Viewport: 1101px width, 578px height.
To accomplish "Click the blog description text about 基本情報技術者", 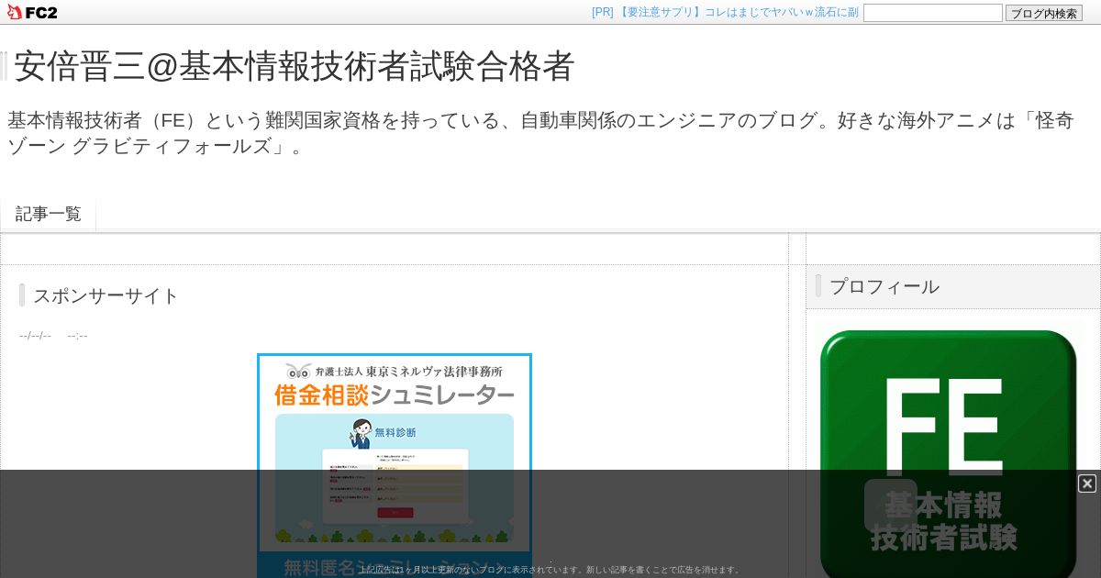I will (540, 133).
